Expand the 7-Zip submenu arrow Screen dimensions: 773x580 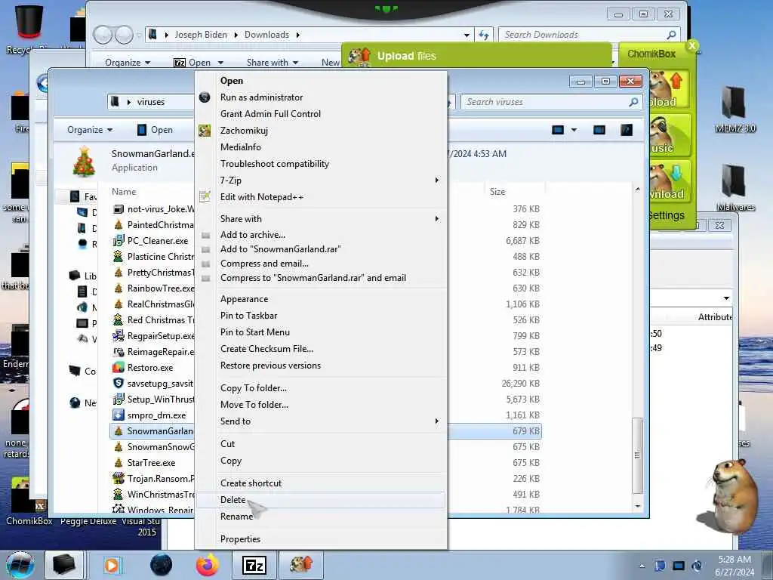click(x=436, y=180)
